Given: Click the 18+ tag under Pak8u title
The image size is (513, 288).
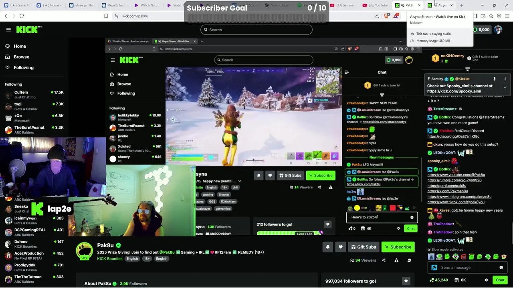Looking at the screenshot, I should pos(147,259).
